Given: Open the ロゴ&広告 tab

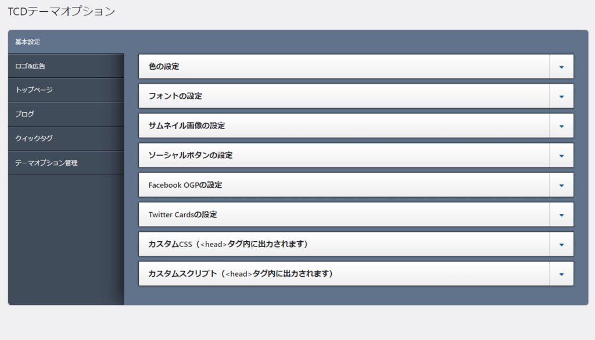Looking at the screenshot, I should click(x=30, y=66).
